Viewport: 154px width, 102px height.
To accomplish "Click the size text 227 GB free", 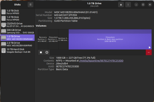I will [x=75, y=58].
